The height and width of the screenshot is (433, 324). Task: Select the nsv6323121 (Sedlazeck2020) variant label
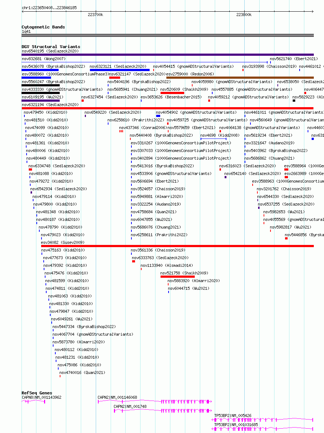click(118, 67)
